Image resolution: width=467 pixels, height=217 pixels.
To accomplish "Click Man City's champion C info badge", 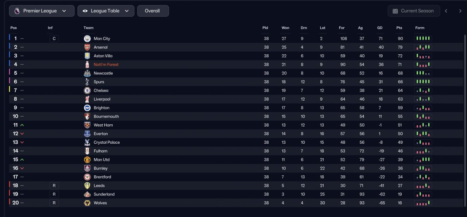I will coord(54,39).
